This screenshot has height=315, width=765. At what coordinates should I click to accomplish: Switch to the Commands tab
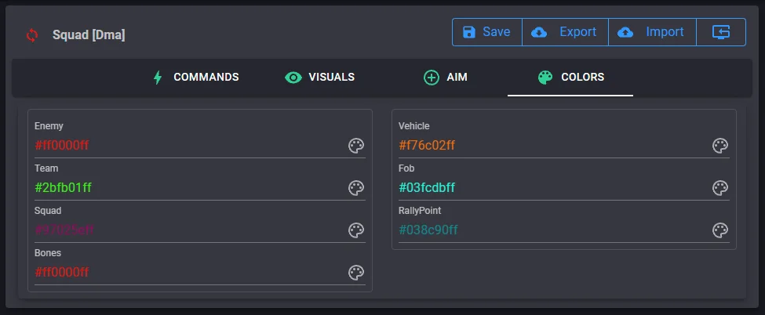coord(195,78)
